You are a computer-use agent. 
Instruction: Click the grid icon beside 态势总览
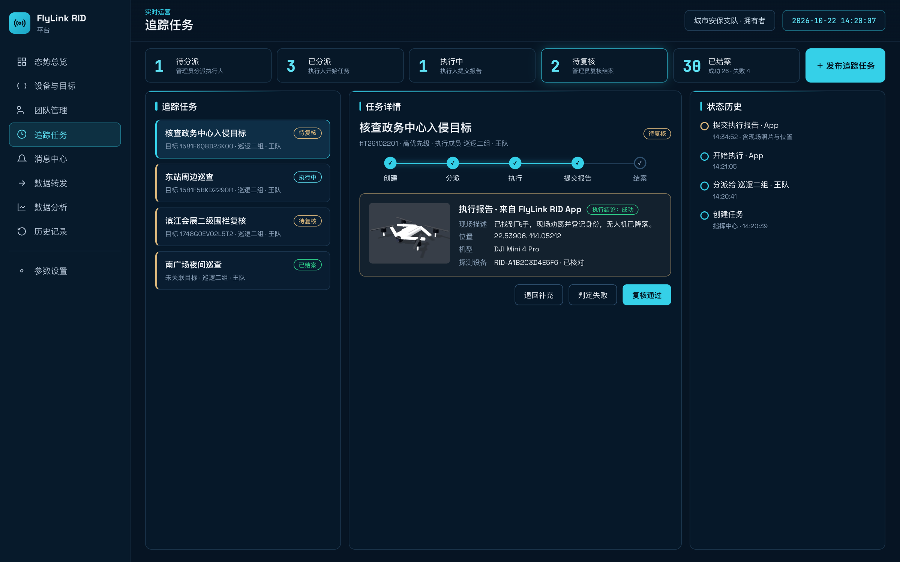[x=22, y=61]
